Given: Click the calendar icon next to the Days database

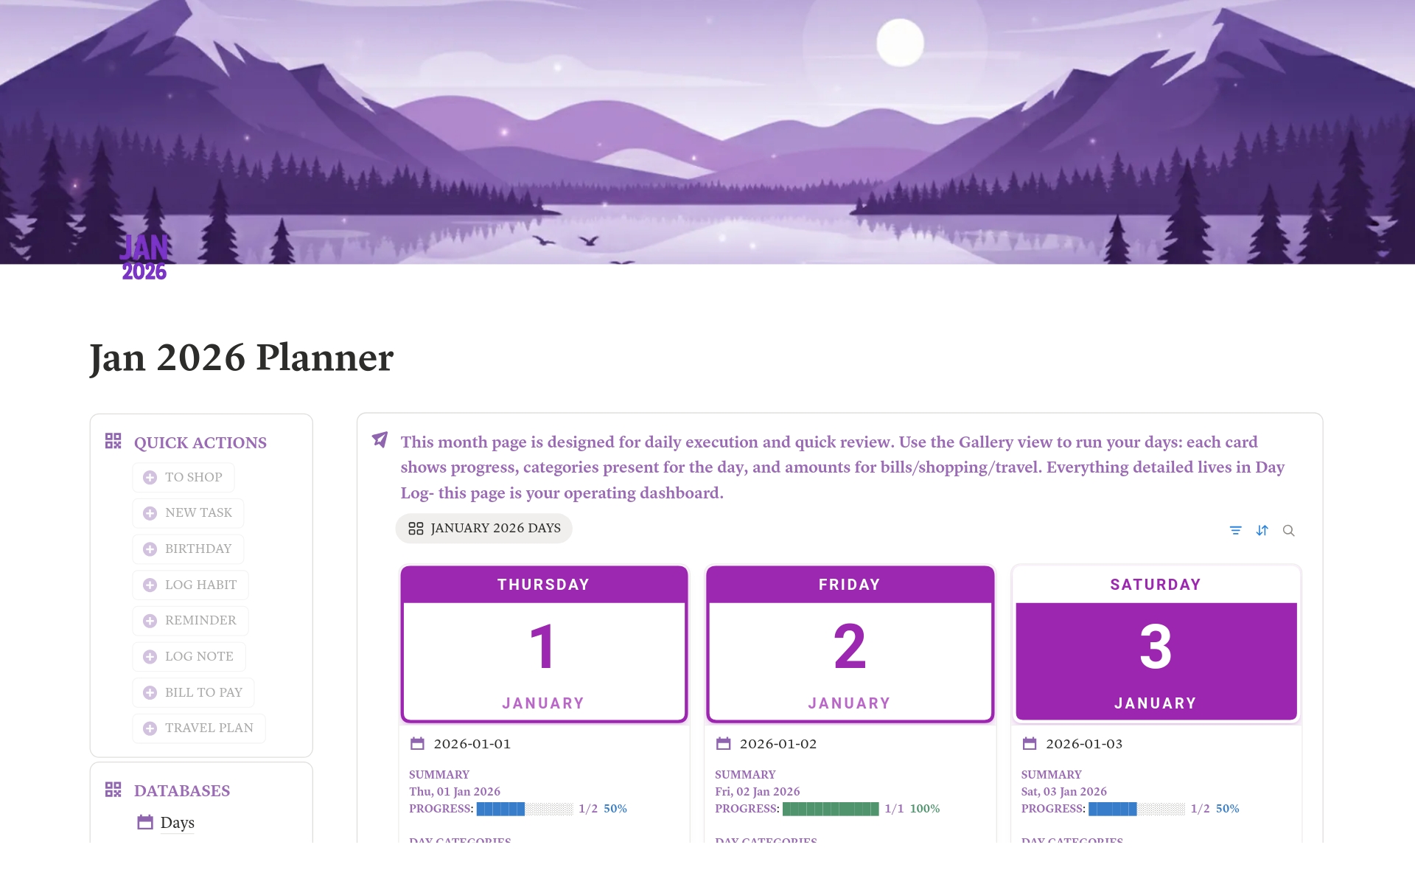Looking at the screenshot, I should pyautogui.click(x=144, y=822).
